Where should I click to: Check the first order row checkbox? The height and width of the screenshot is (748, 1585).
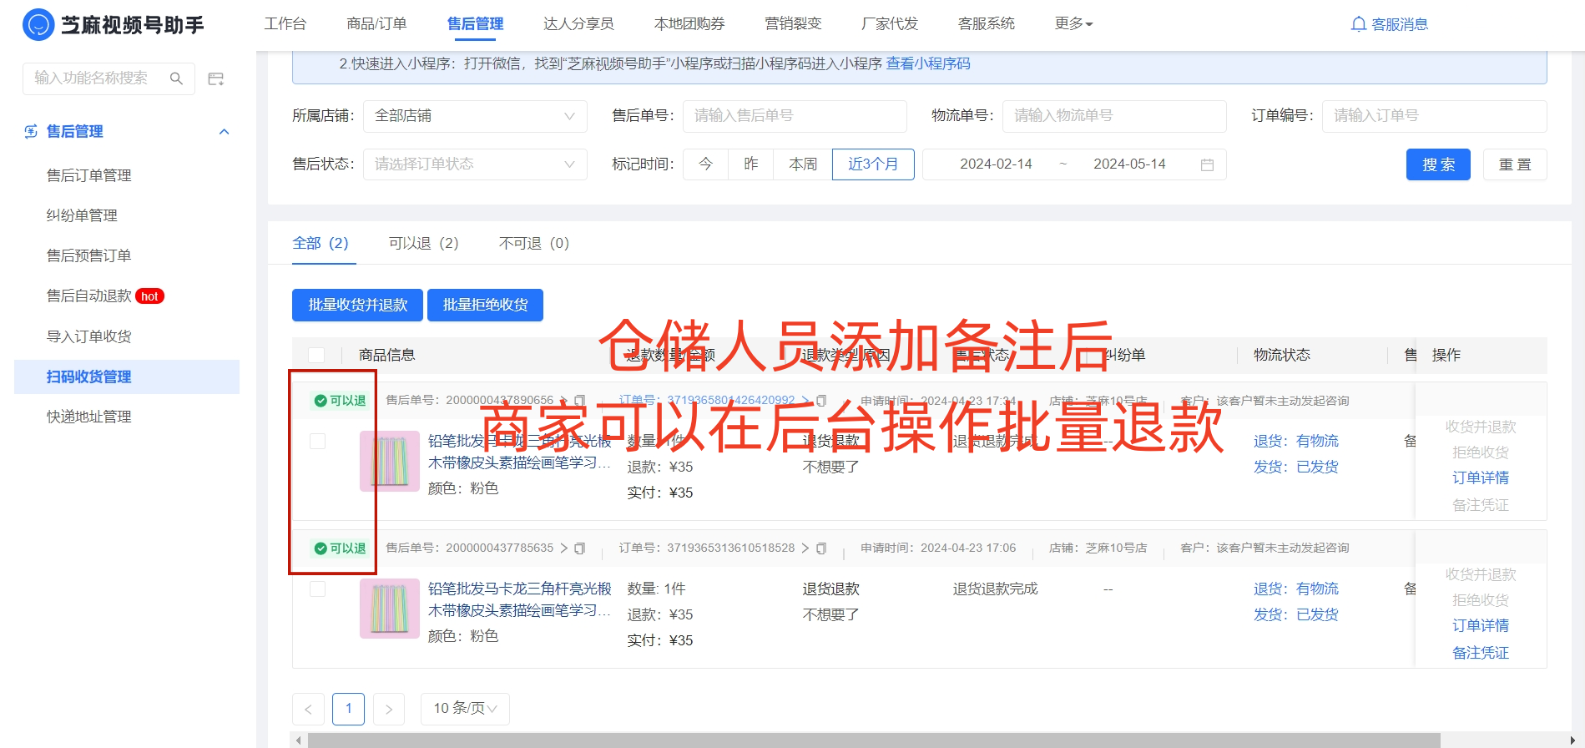click(x=317, y=441)
